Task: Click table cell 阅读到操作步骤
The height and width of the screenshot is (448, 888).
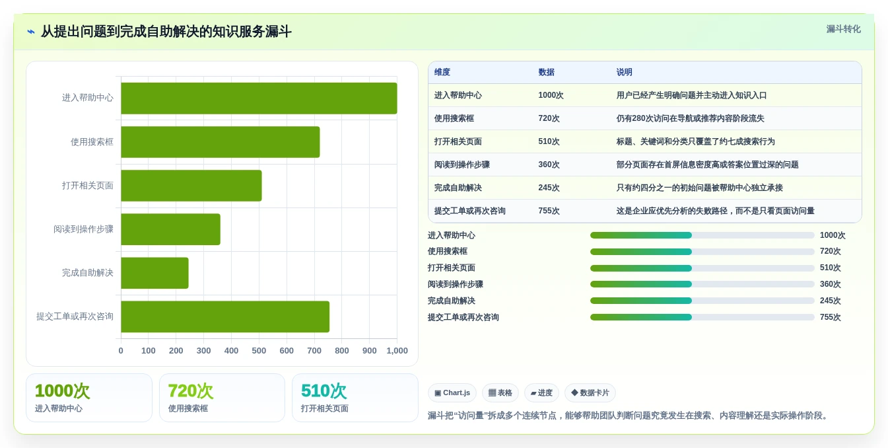Action: click(x=462, y=165)
